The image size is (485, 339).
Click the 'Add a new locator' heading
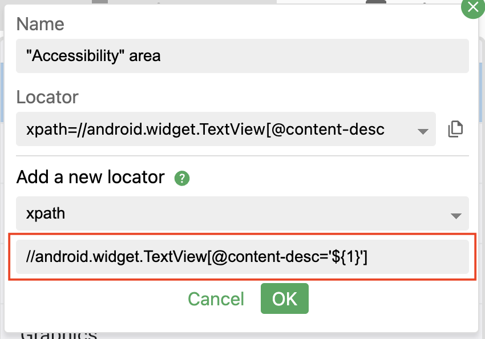click(90, 177)
